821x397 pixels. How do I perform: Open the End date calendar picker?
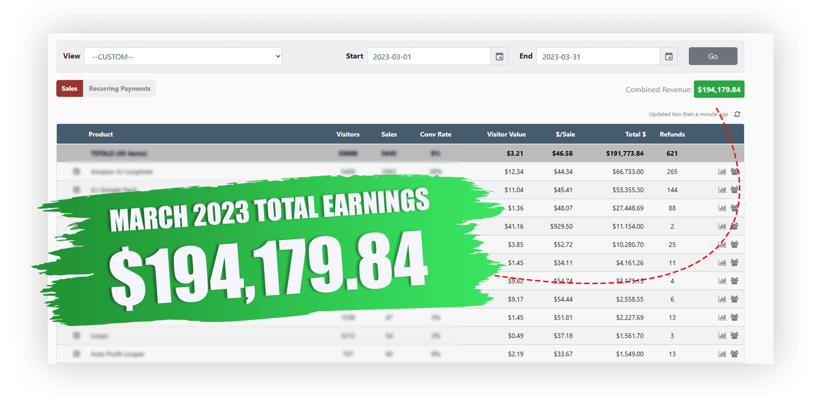click(669, 56)
